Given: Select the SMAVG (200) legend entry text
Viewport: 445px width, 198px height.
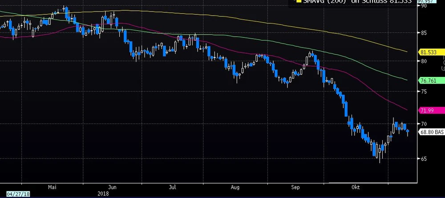Looking at the screenshot, I should tap(320, 2).
